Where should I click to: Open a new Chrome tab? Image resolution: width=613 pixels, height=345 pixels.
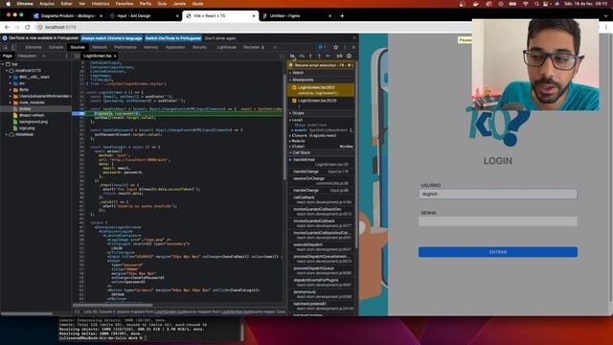(x=342, y=15)
